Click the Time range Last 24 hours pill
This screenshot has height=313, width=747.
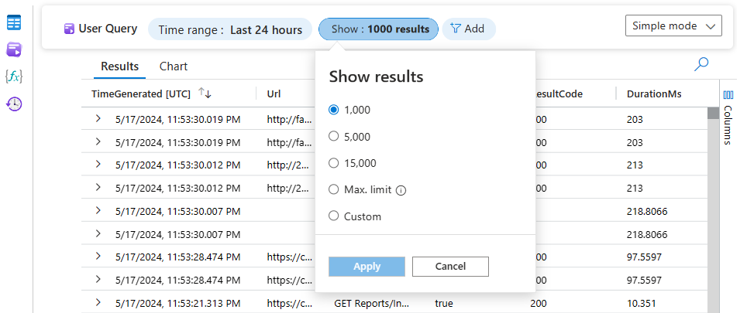tap(229, 29)
